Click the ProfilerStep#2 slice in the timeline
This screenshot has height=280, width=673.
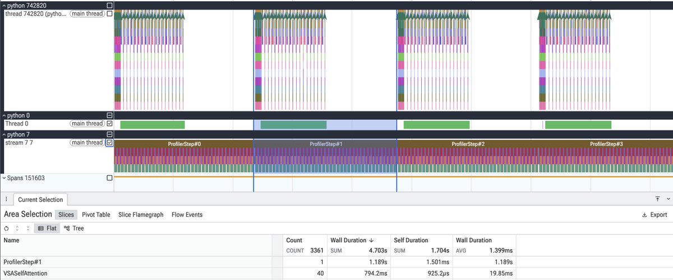click(468, 144)
